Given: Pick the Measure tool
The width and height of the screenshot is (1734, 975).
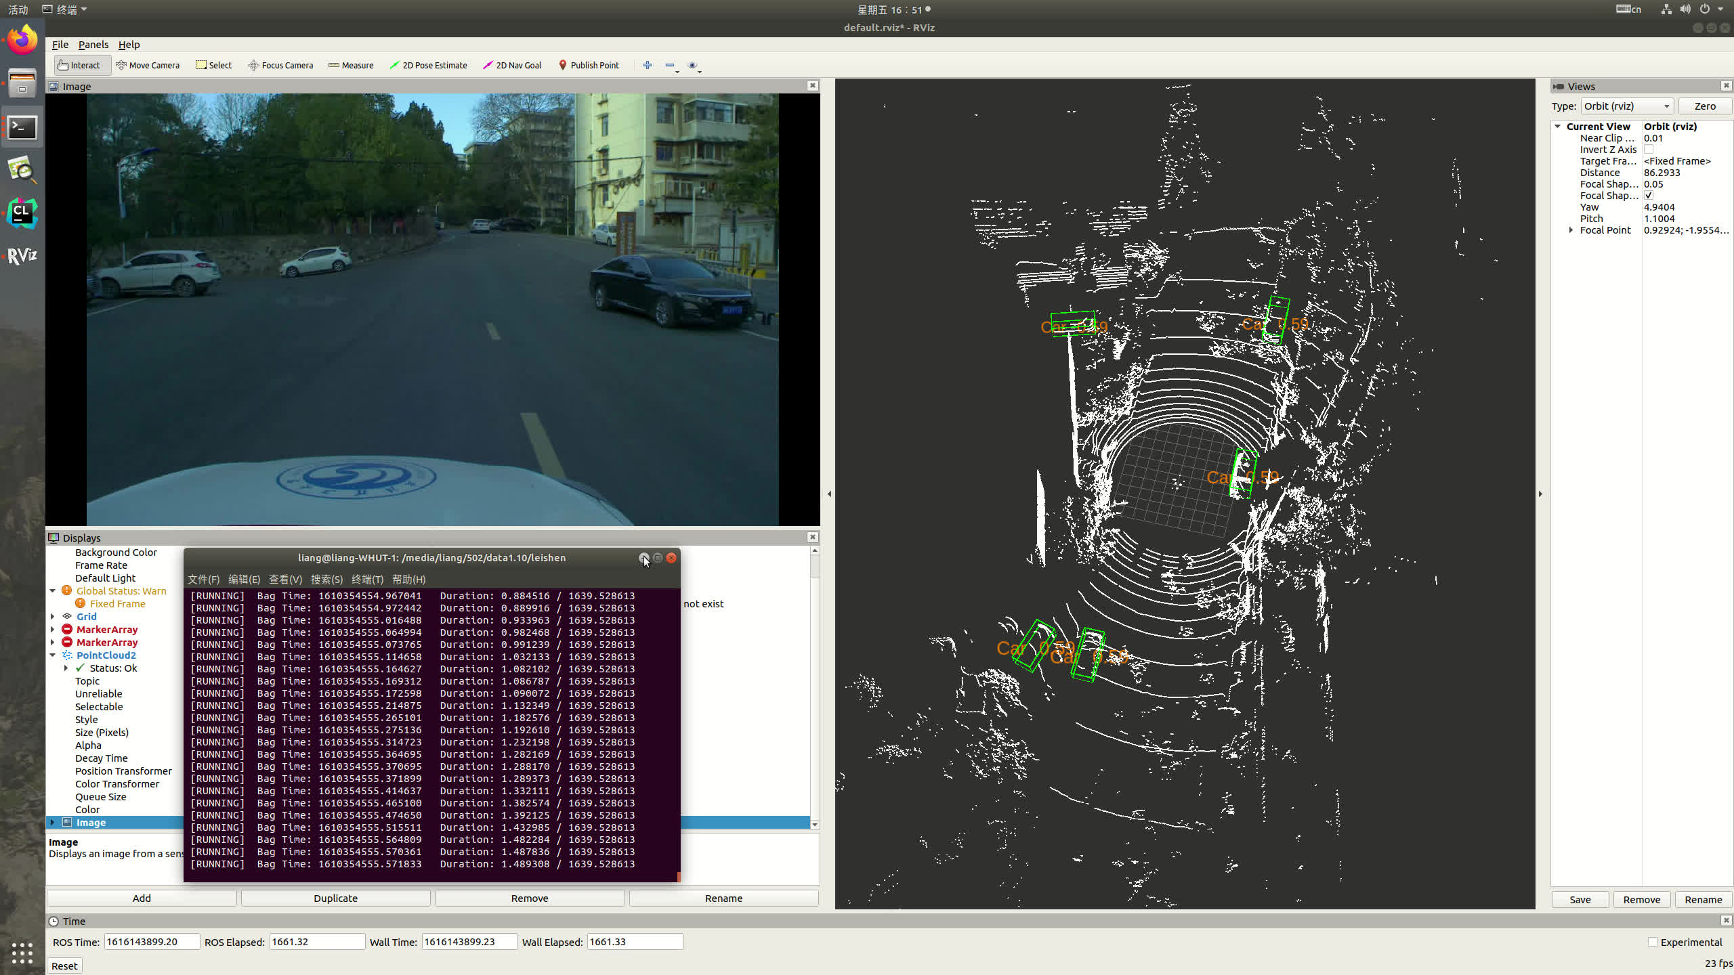Looking at the screenshot, I should coord(351,65).
